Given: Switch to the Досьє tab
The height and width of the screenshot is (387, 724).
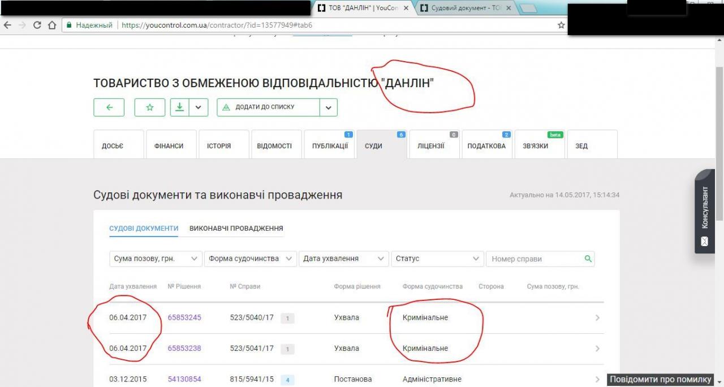Looking at the screenshot, I should pos(118,145).
